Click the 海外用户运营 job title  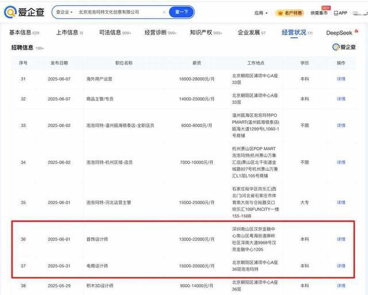tap(99, 79)
